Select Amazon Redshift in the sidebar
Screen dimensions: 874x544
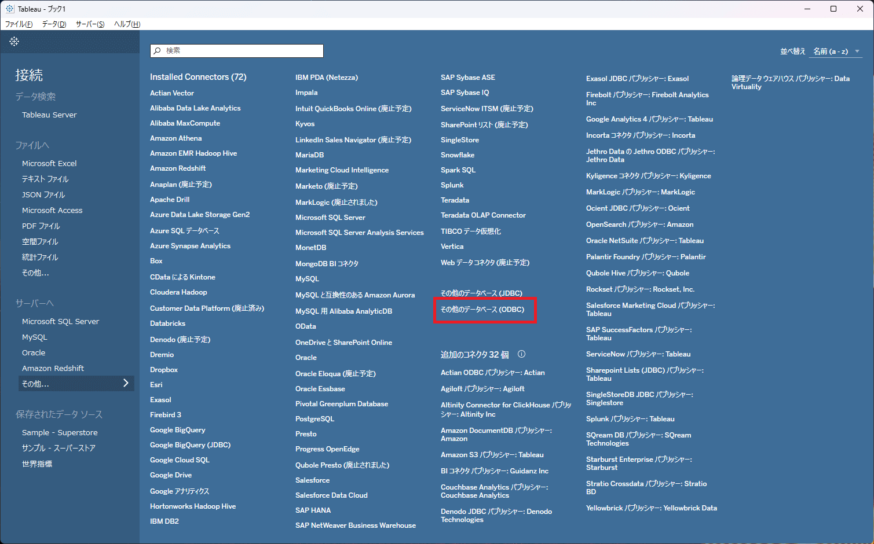(x=53, y=369)
